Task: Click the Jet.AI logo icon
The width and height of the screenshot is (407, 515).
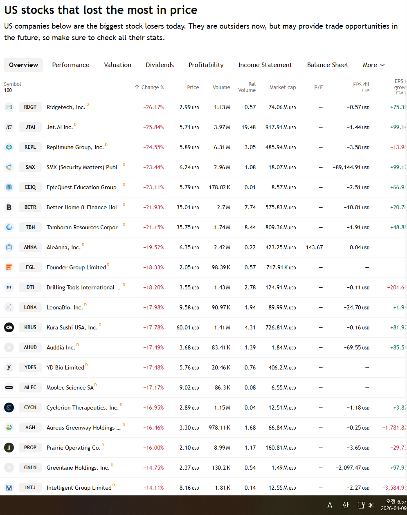Action: tap(9, 127)
